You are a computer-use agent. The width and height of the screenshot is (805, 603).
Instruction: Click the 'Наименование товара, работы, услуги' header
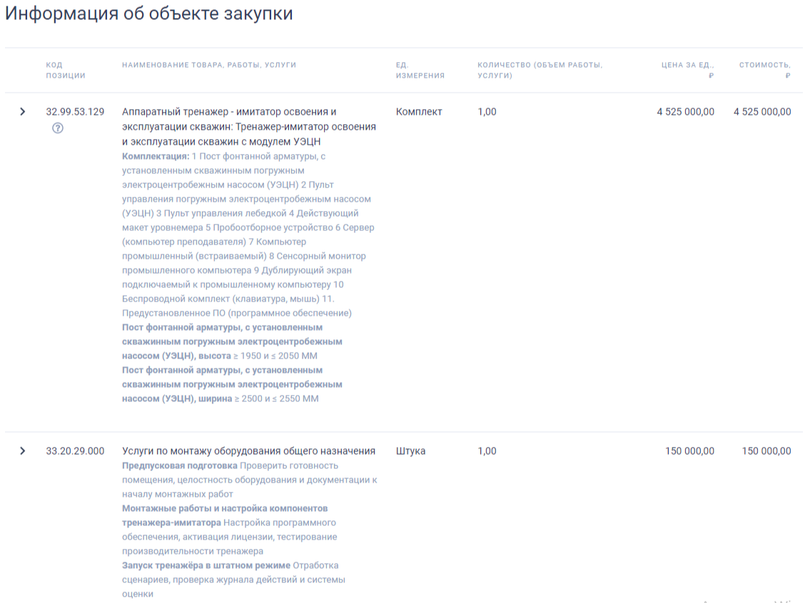(x=209, y=65)
